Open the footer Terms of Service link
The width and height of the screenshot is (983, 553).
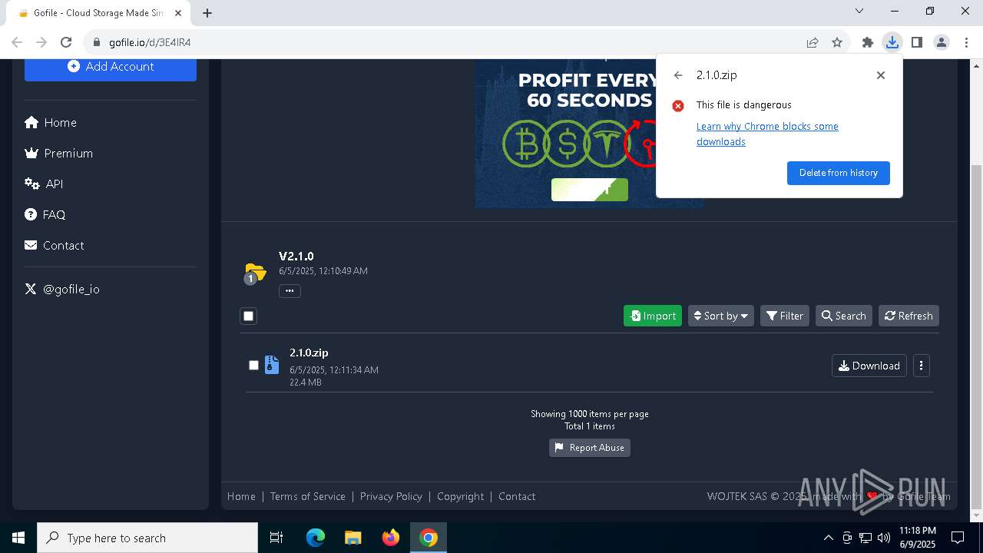308,496
